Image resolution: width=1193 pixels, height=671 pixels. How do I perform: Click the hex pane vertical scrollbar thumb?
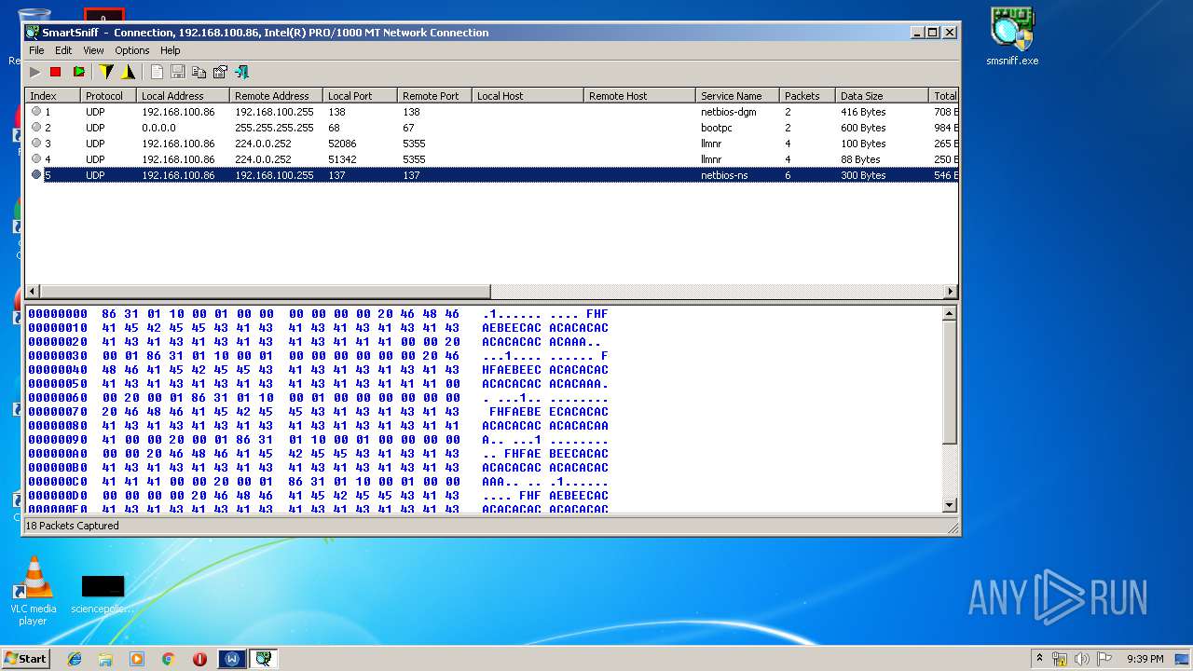pyautogui.click(x=950, y=382)
